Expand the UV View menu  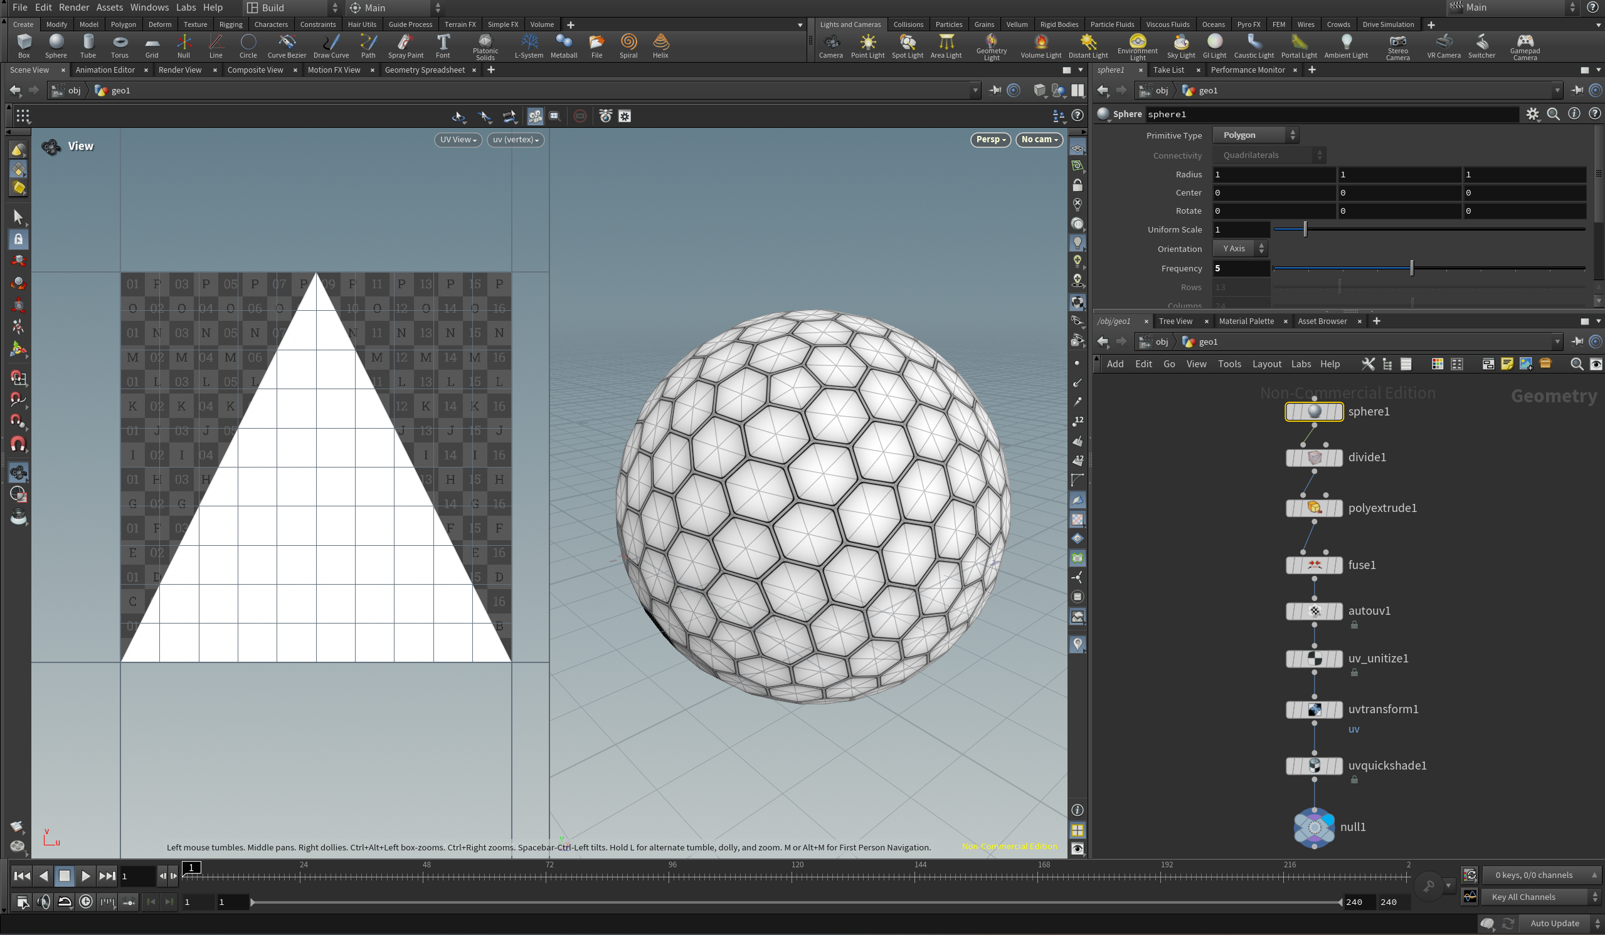(x=457, y=140)
